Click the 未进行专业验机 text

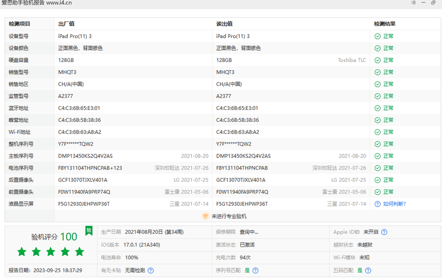229,216
